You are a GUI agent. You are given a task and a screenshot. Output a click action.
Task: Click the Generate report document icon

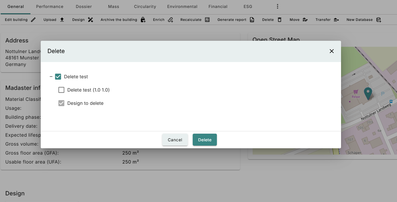252,20
